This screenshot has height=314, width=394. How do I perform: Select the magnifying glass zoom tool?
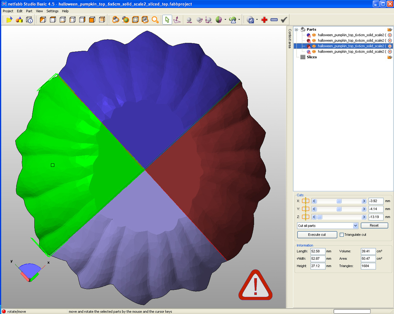(x=155, y=20)
